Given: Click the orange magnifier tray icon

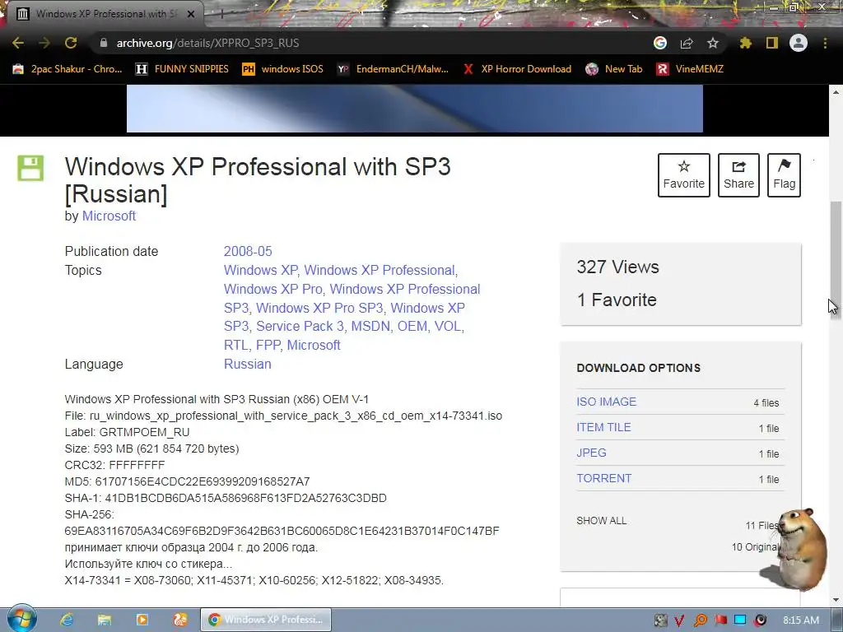Looking at the screenshot, I should [700, 620].
